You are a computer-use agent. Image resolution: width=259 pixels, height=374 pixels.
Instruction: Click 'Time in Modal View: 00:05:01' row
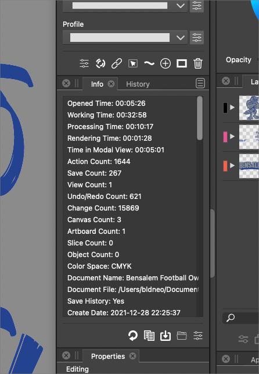(x=116, y=150)
